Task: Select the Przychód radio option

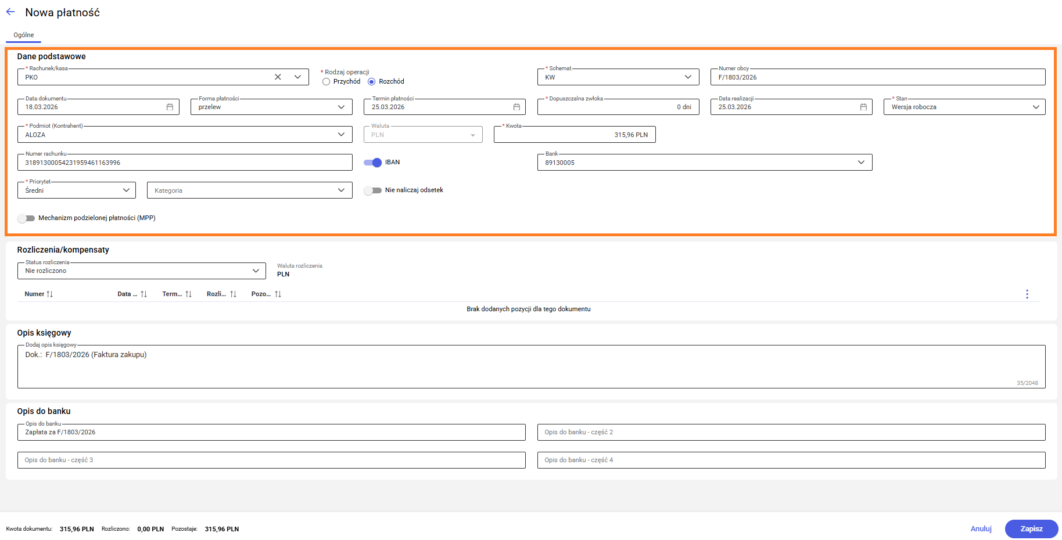Action: tap(327, 82)
